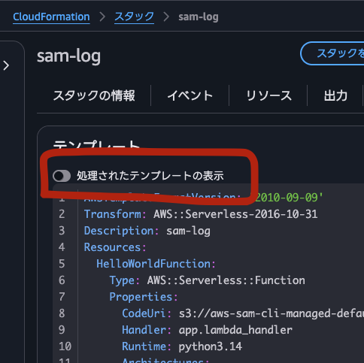This screenshot has width=364, height=363.
Task: Click the スタックを button at top right
Action: [332, 53]
